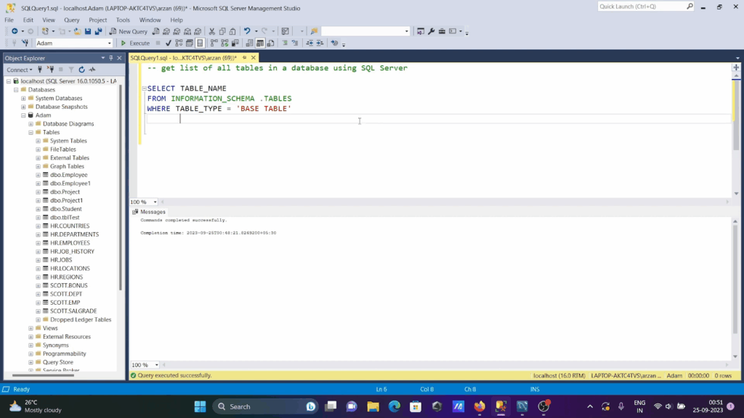The height and width of the screenshot is (418, 744).
Task: Open the Tools menu
Action: click(123, 20)
